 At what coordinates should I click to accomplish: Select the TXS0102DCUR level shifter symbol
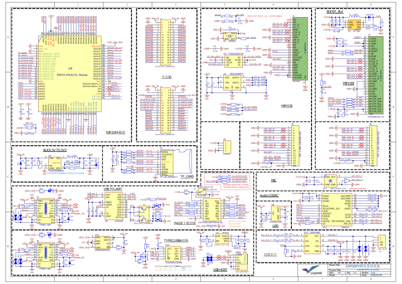pos(233,61)
